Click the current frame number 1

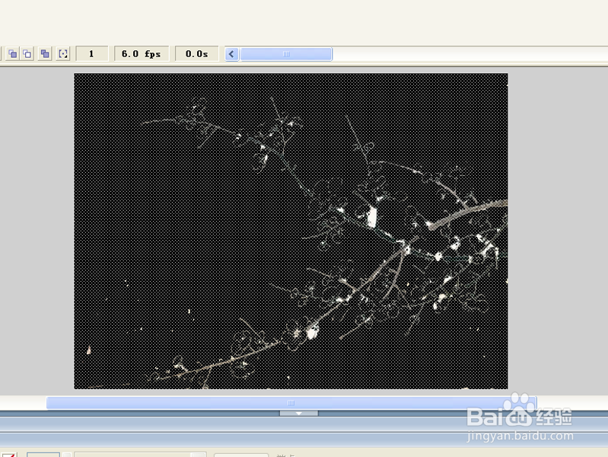91,53
